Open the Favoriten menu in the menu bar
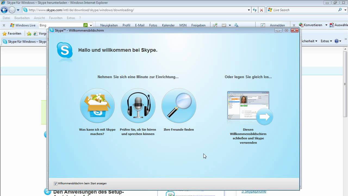This screenshot has height=196, width=348. coord(56,18)
